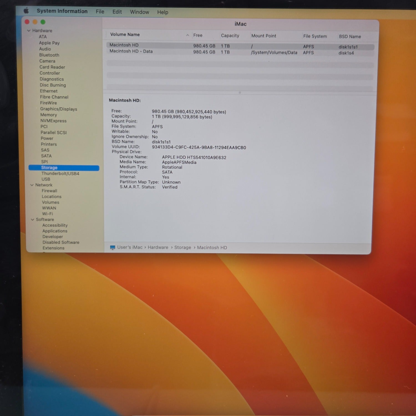416x416 pixels.
Task: Select Developer under Software
Action: 53,237
